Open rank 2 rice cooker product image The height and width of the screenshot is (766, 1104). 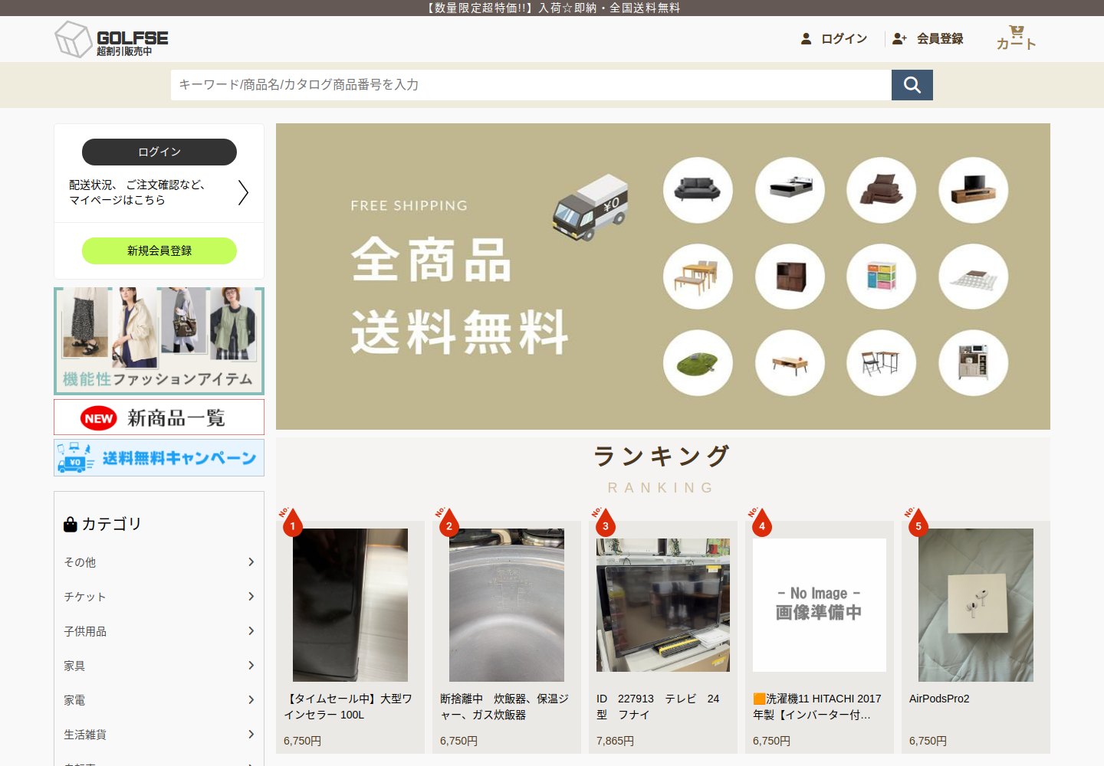507,605
